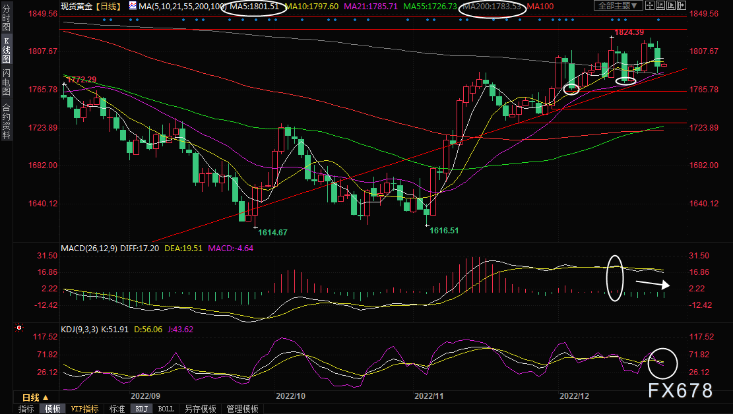Expand the 日线 period selector
The width and height of the screenshot is (733, 414).
pyautogui.click(x=36, y=398)
